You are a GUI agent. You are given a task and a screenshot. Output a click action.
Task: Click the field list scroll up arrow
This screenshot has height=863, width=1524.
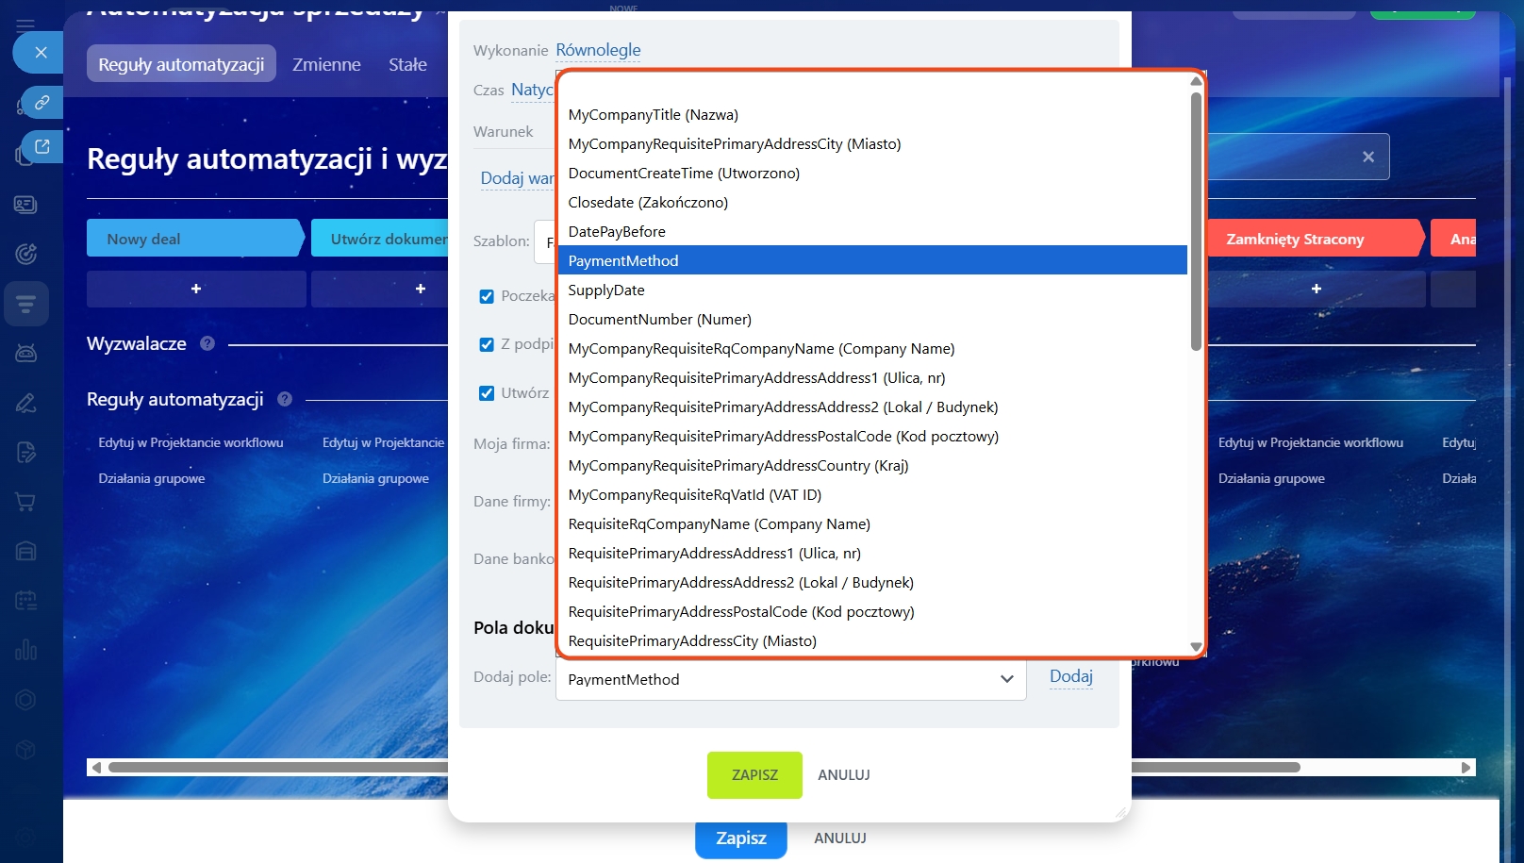click(1196, 81)
